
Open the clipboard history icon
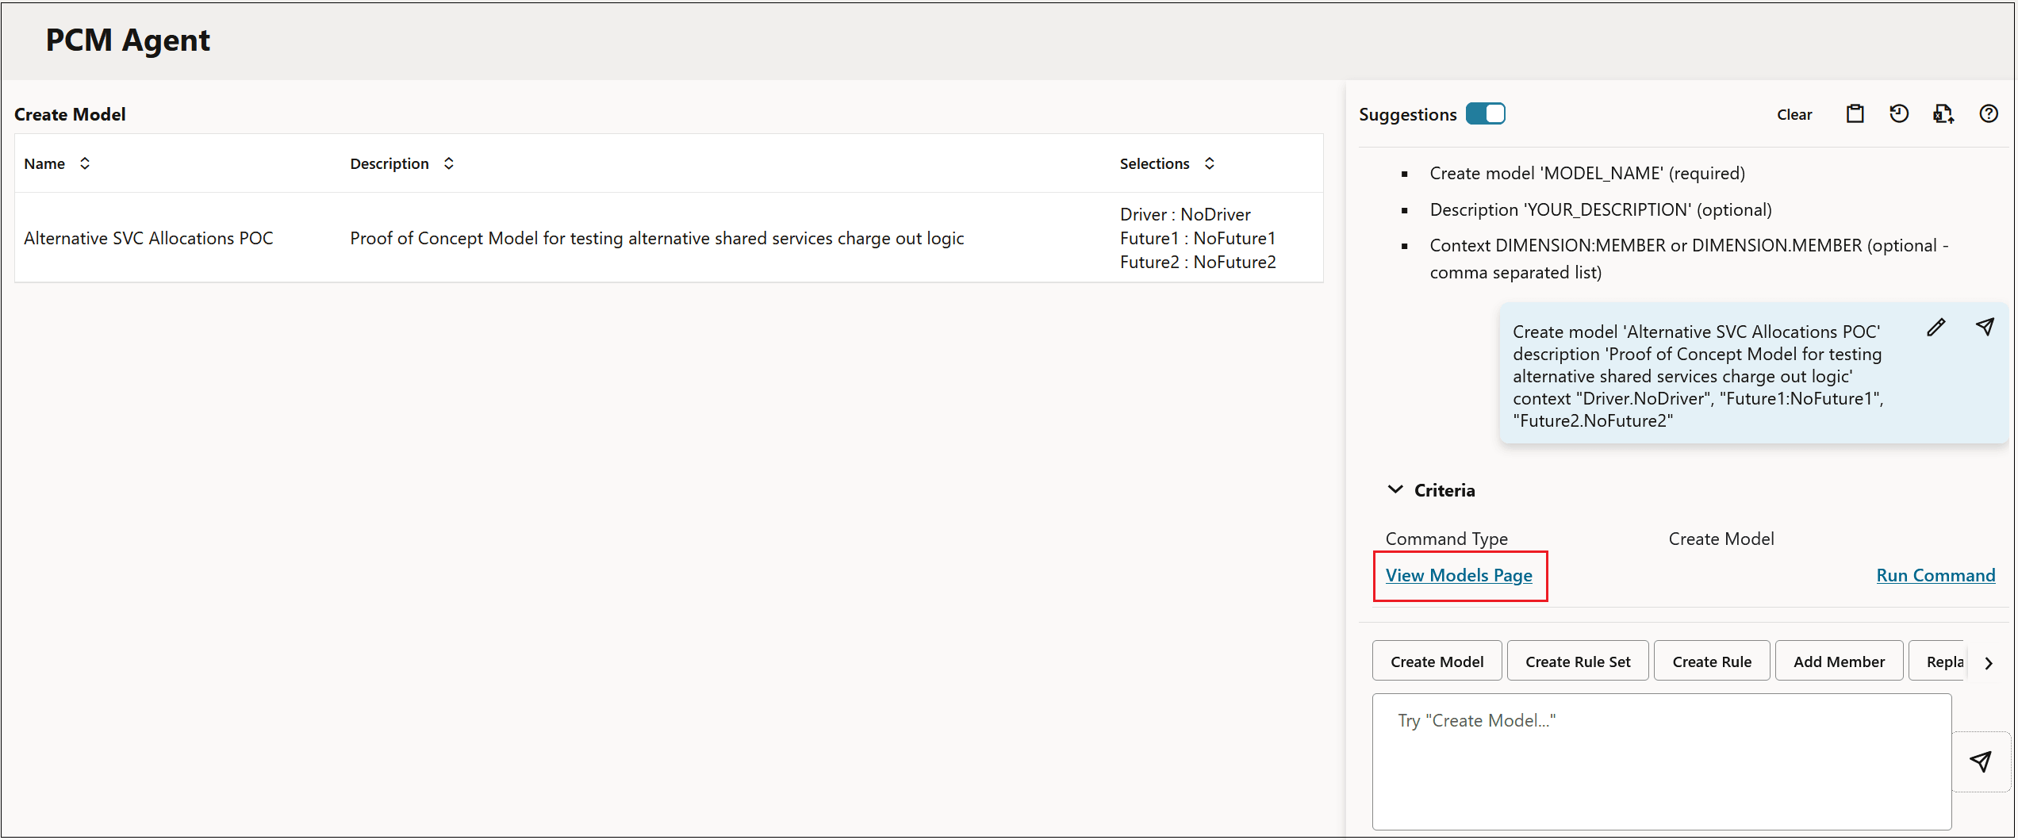(x=1855, y=113)
